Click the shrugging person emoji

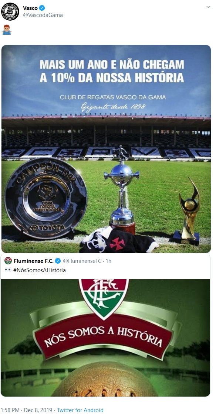tap(6, 30)
